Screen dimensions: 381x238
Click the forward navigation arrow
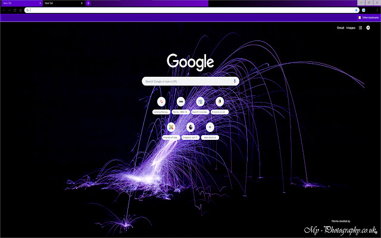tap(10, 10)
